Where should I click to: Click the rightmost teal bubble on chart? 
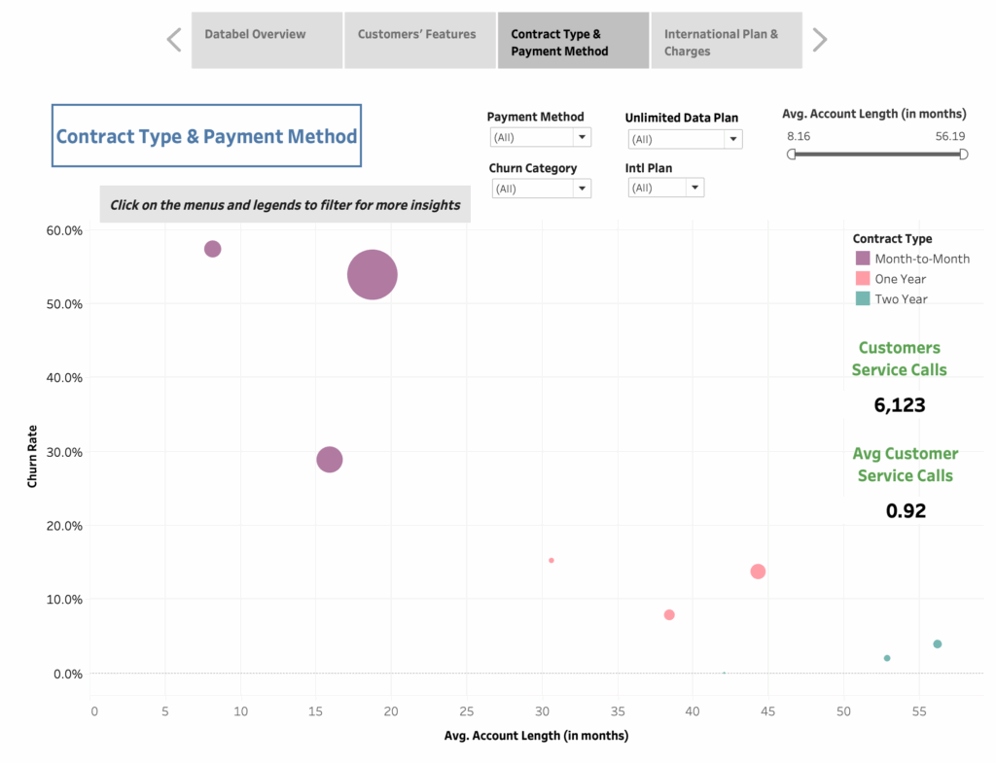tap(937, 644)
